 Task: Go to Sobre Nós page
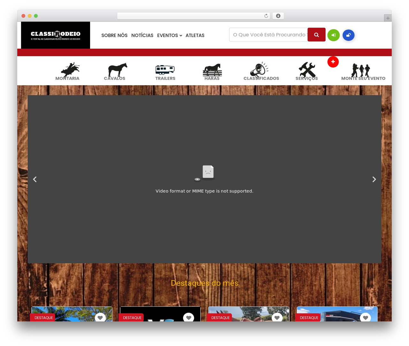(x=114, y=35)
